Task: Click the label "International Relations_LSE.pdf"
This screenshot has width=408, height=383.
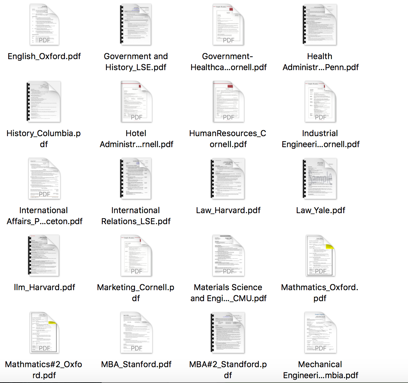Action: point(136,216)
